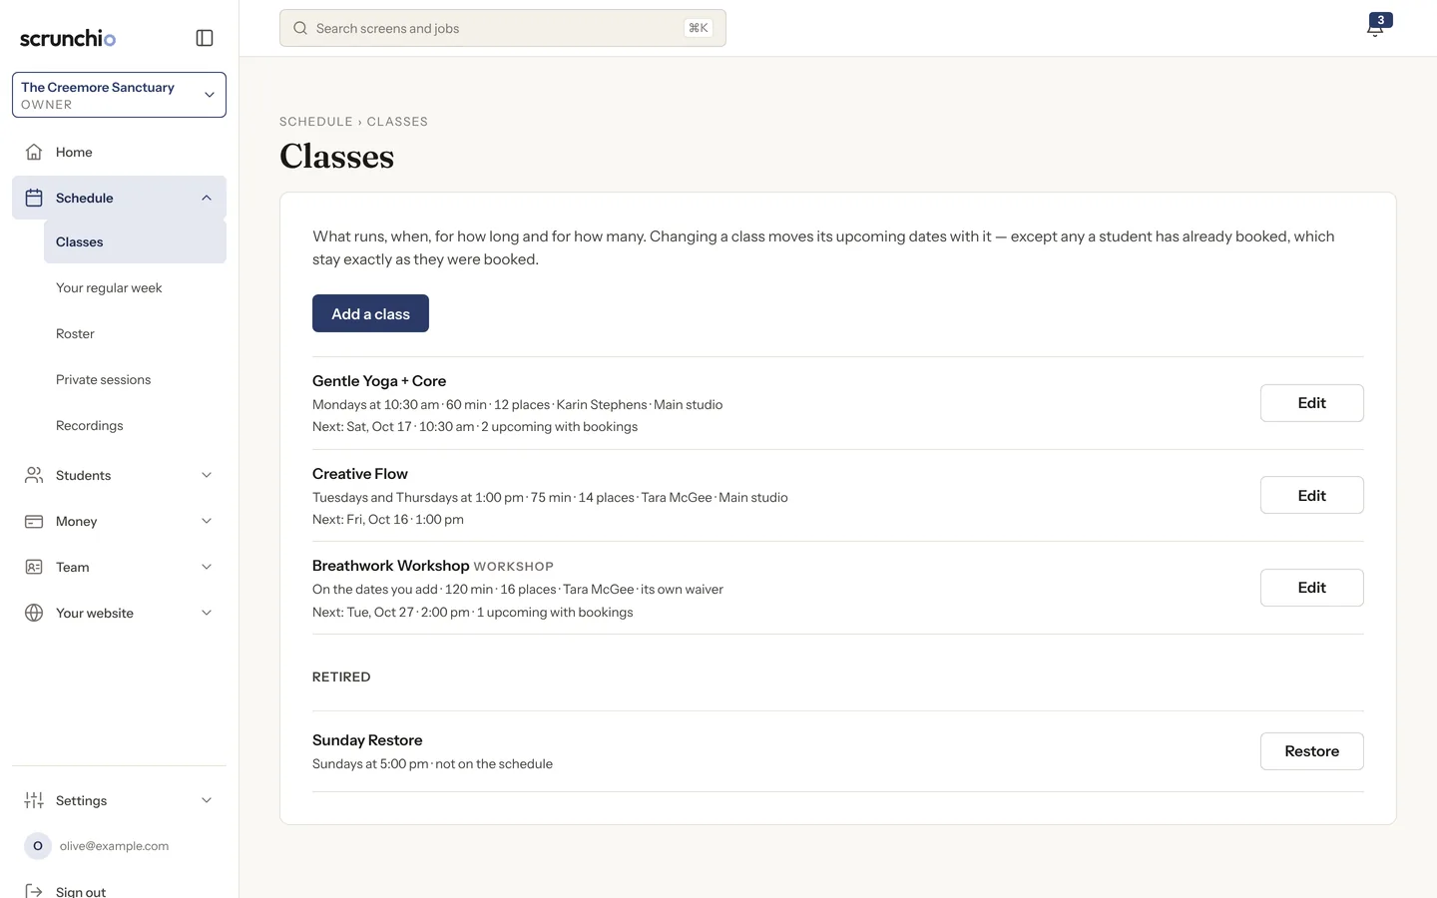Click the RETIRED section heading
1437x898 pixels.
pyautogui.click(x=341, y=676)
